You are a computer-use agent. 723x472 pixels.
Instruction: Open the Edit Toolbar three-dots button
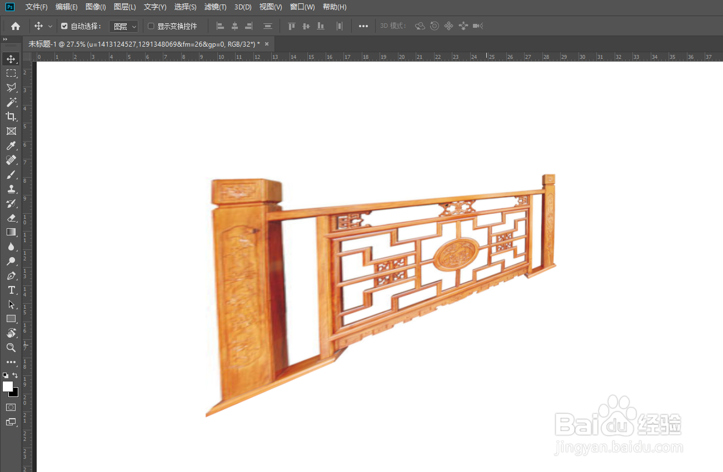[11, 362]
